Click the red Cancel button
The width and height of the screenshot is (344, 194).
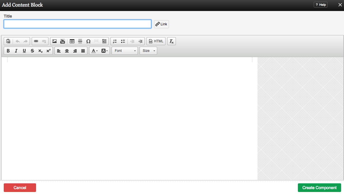(x=20, y=188)
